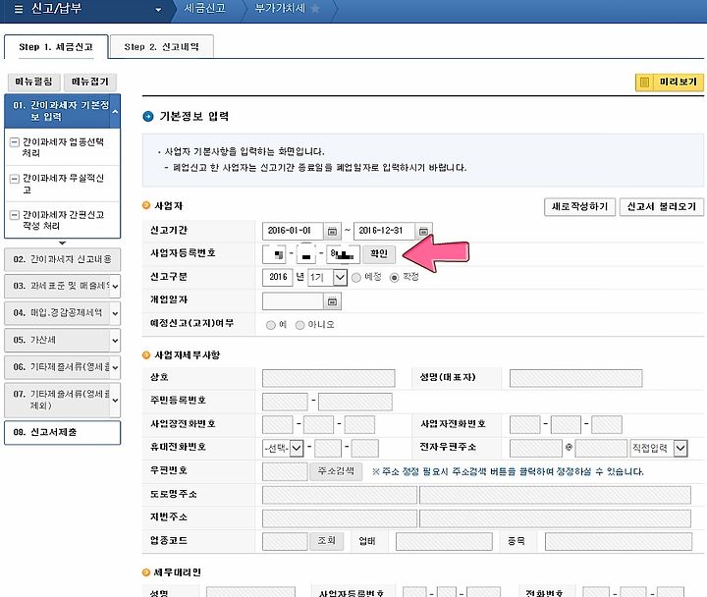
Task: Click the 주소검색 button
Action: coord(336,471)
